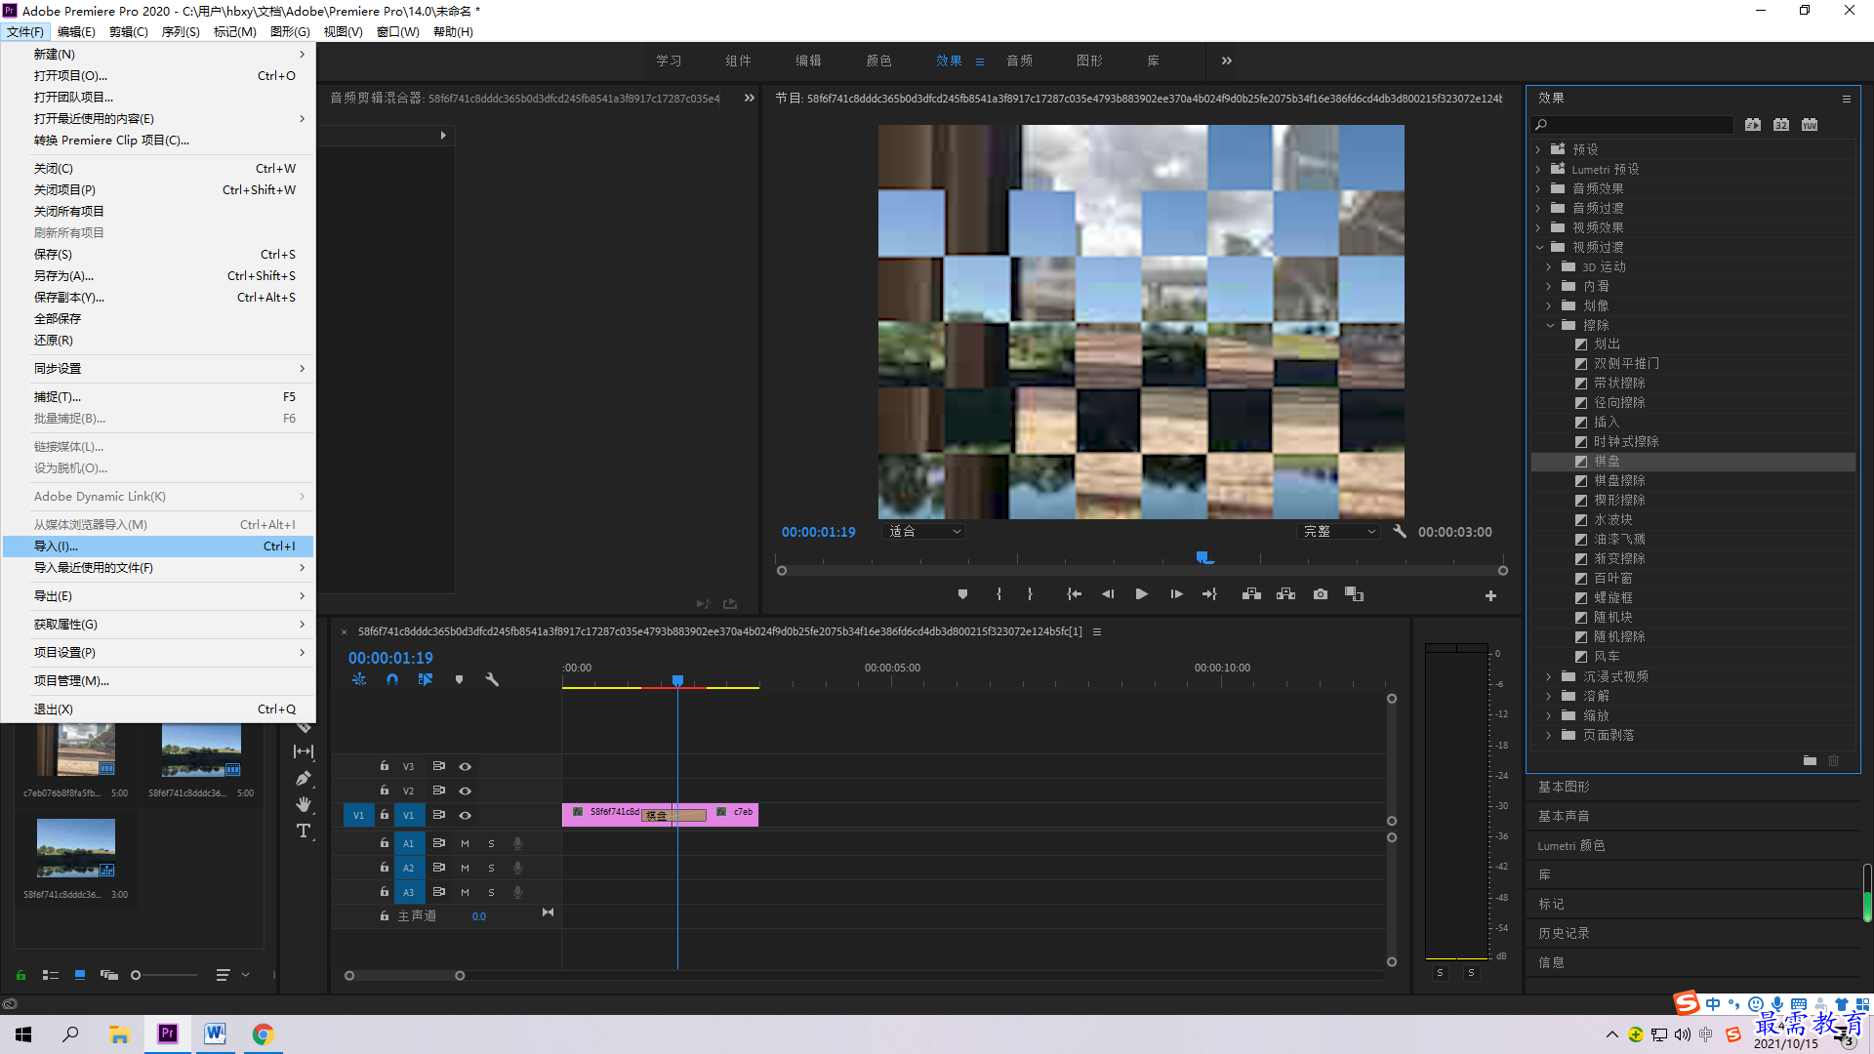Filter Effects by Accelerated Effects badge
The height and width of the screenshot is (1054, 1874).
(x=1753, y=124)
